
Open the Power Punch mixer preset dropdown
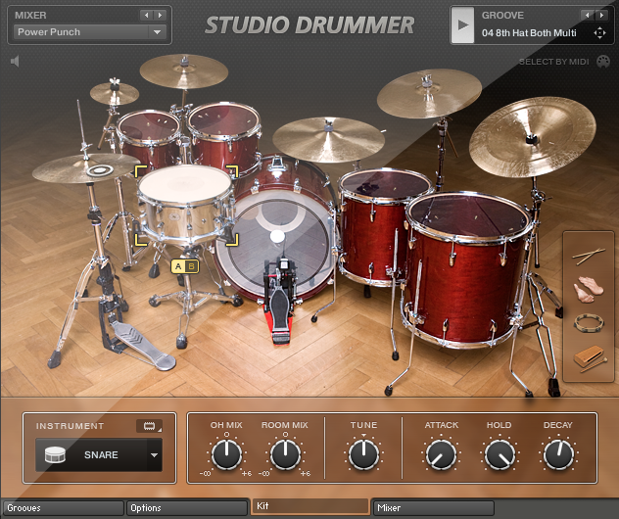(x=156, y=32)
